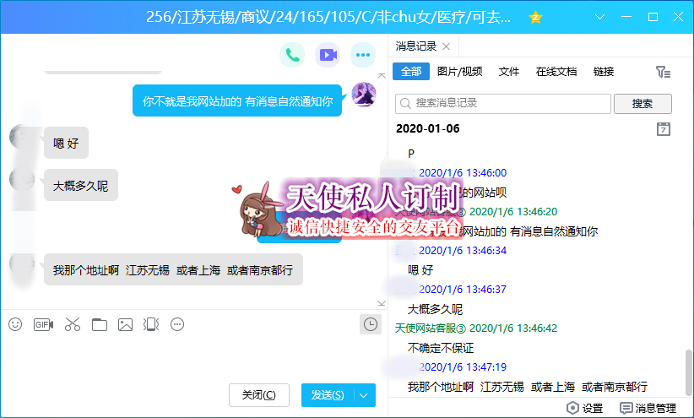Open the calendar date picker for records

(x=664, y=129)
